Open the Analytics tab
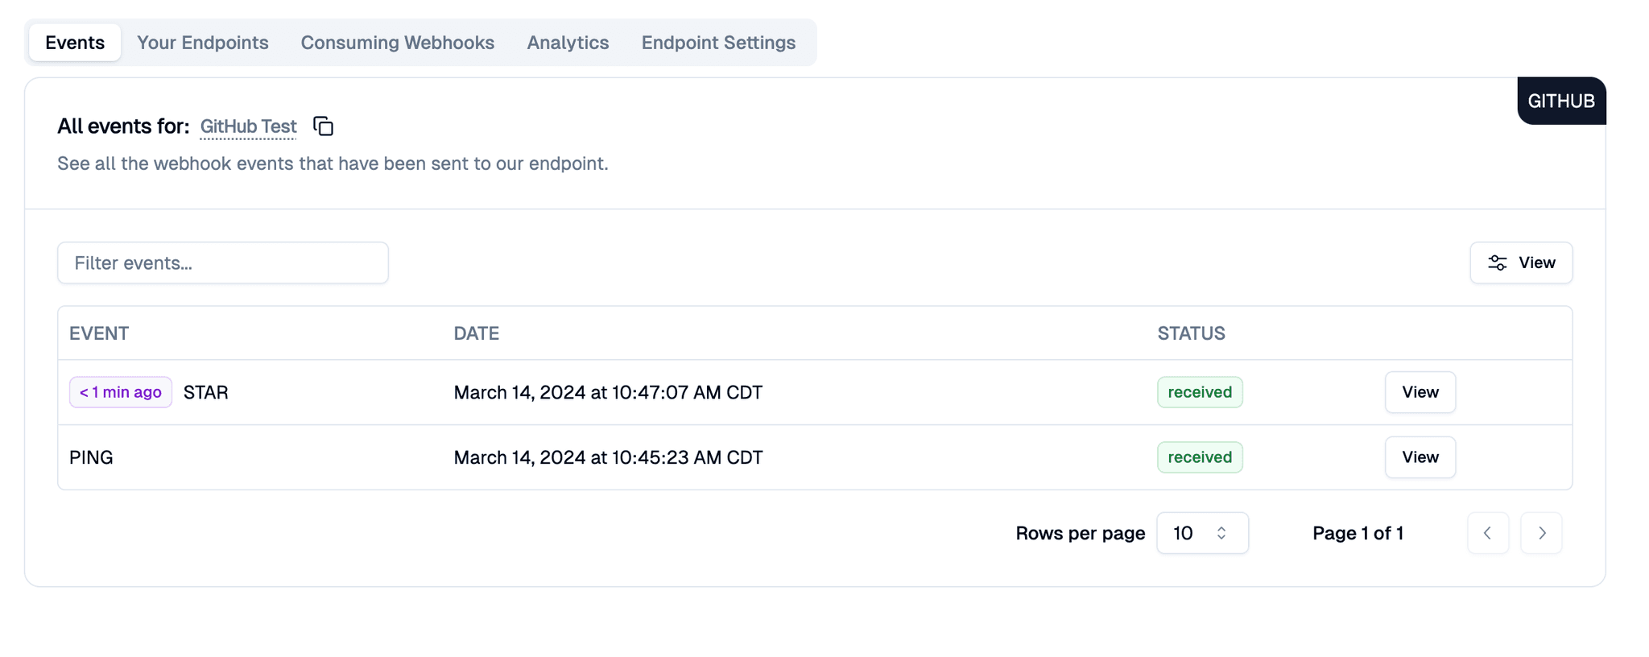This screenshot has height=657, width=1649. click(568, 43)
